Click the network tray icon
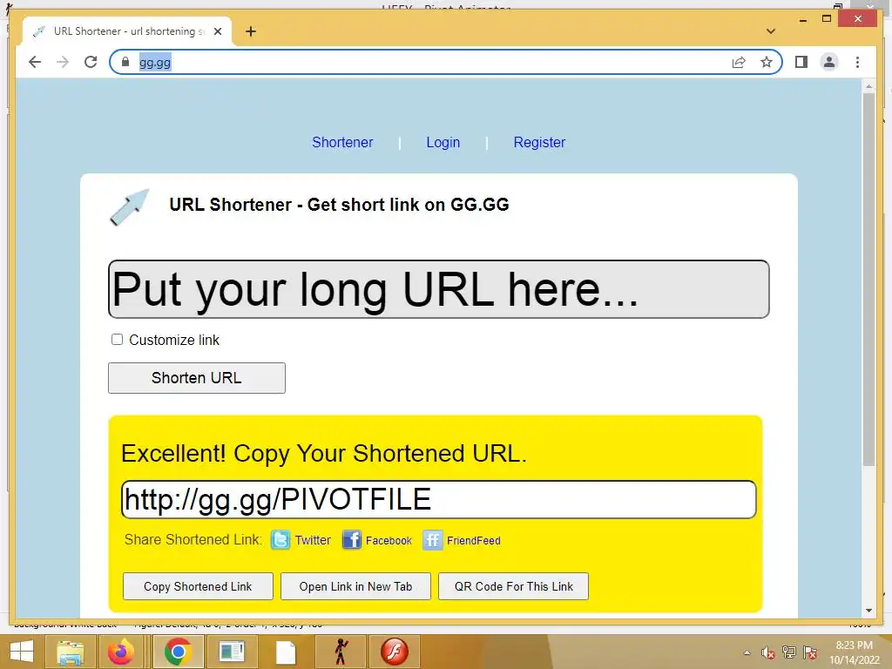This screenshot has width=892, height=669. 789,652
